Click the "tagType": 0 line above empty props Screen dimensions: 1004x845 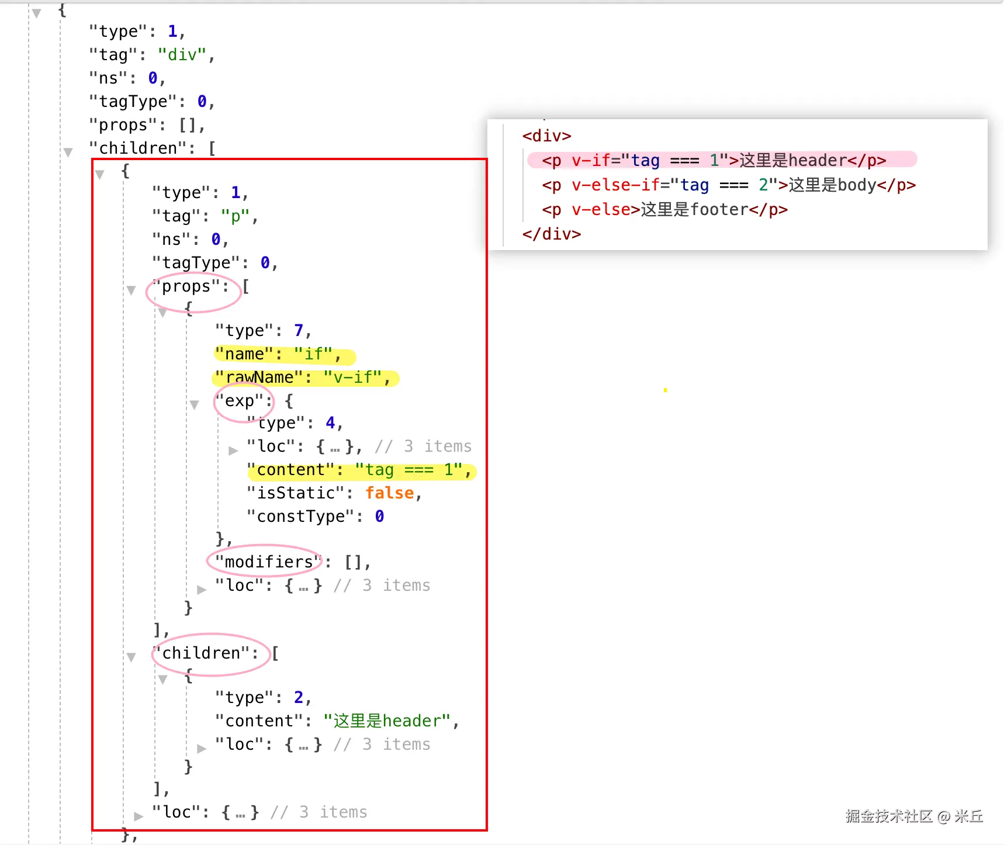[x=152, y=101]
